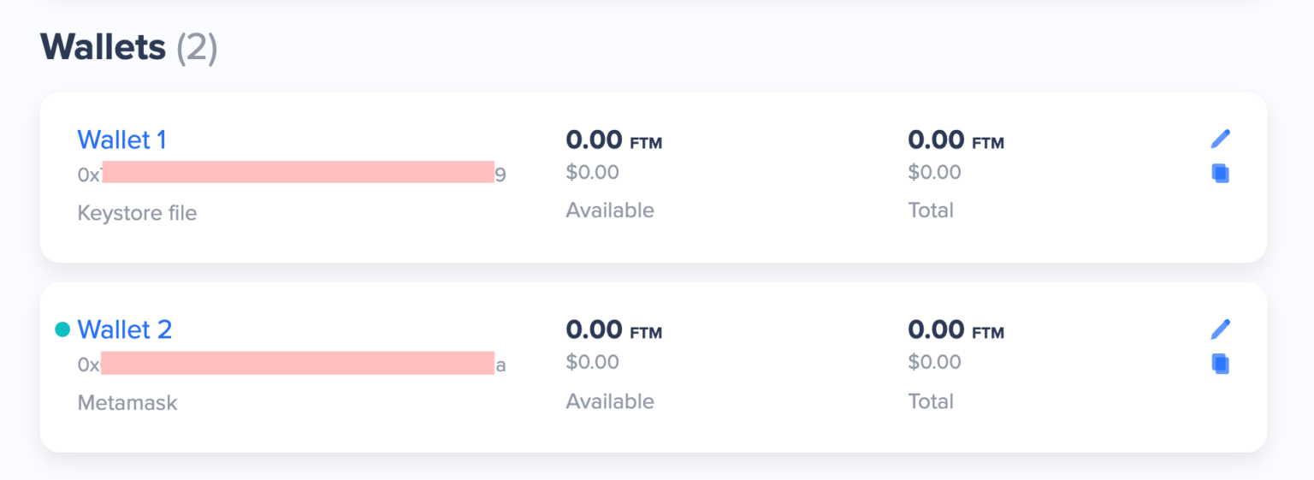1314x480 pixels.
Task: Copy the Wallet 1 address using its copy icon
Action: tap(1220, 173)
